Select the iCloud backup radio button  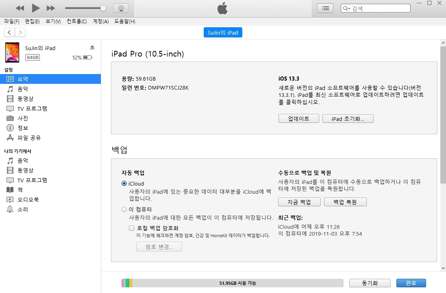click(124, 184)
